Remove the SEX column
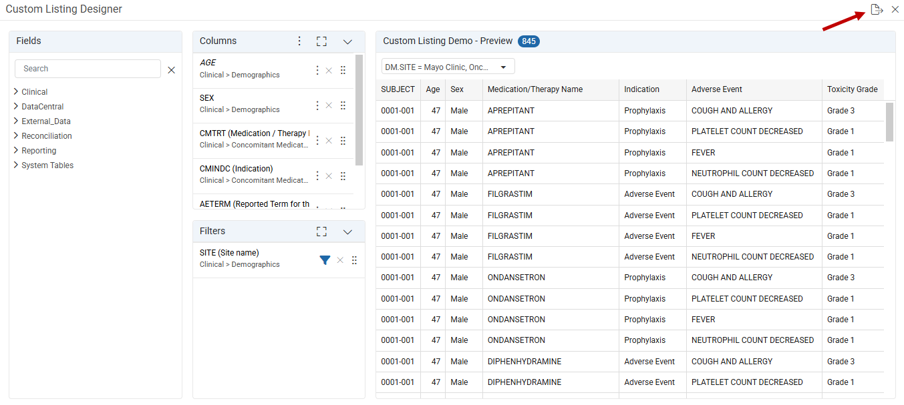Screen dimensions: 904x405 (x=329, y=105)
